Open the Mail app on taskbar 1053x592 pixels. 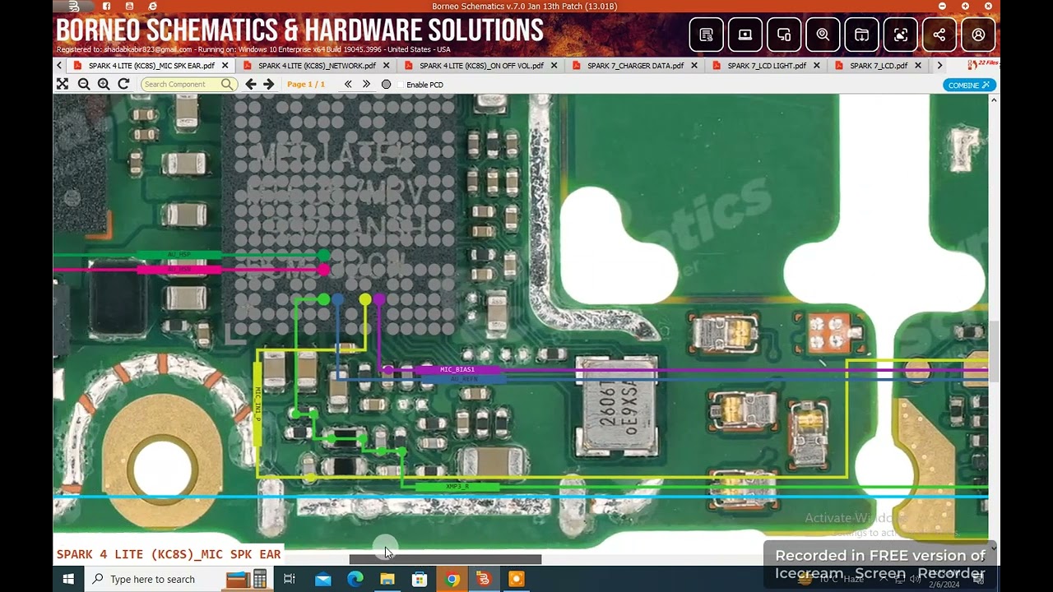tap(323, 579)
